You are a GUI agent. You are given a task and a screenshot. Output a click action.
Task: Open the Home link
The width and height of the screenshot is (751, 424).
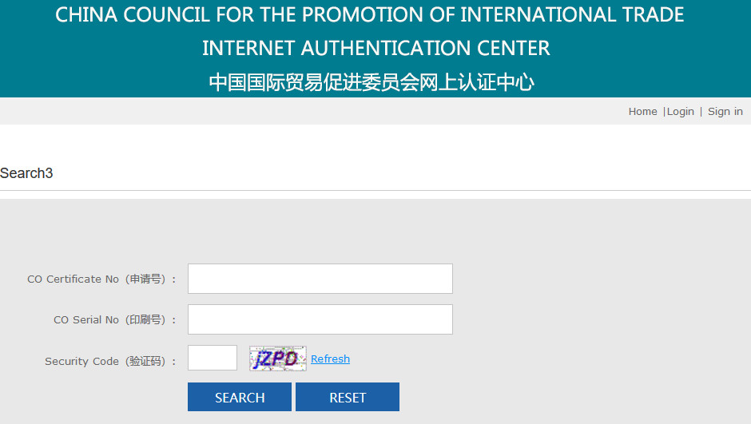(642, 112)
